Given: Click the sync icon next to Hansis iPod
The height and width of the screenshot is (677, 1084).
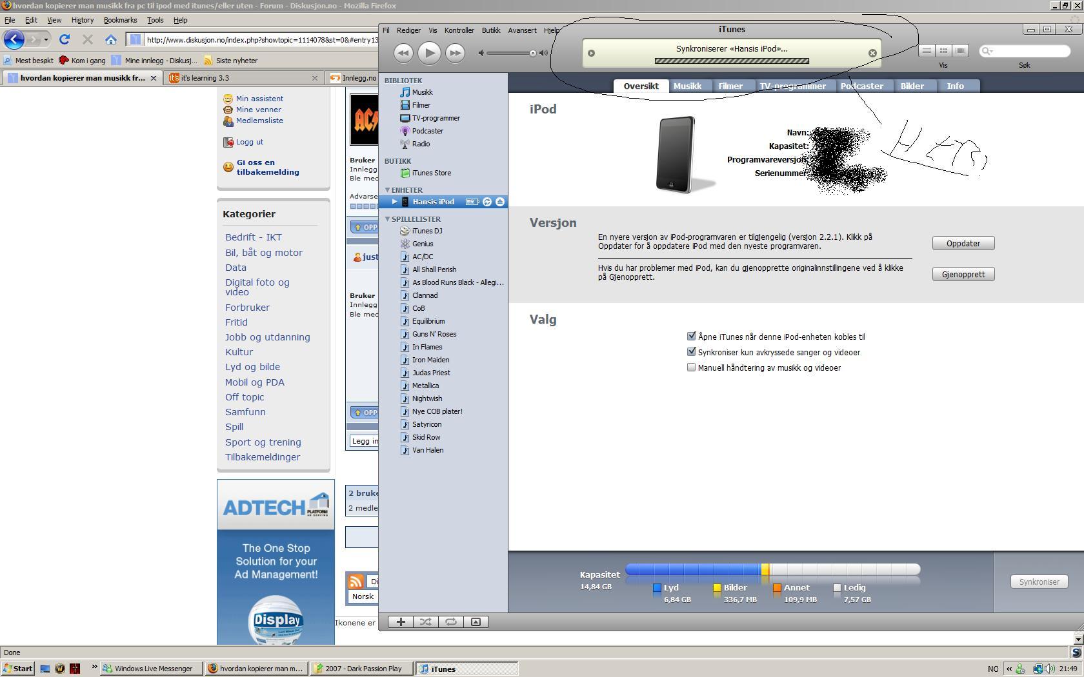Looking at the screenshot, I should tap(487, 202).
